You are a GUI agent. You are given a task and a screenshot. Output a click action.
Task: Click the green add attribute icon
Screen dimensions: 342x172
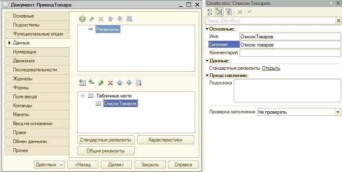tap(82, 19)
